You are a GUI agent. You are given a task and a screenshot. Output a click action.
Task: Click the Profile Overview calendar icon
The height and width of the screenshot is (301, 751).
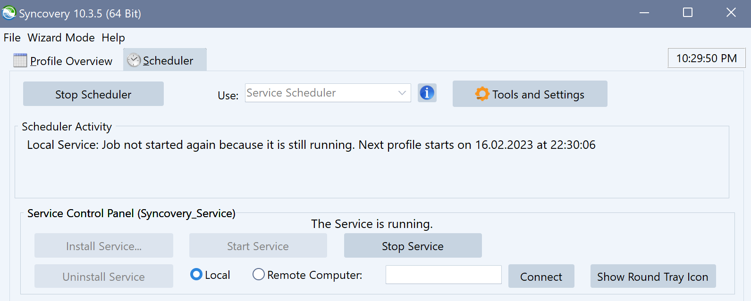[20, 60]
